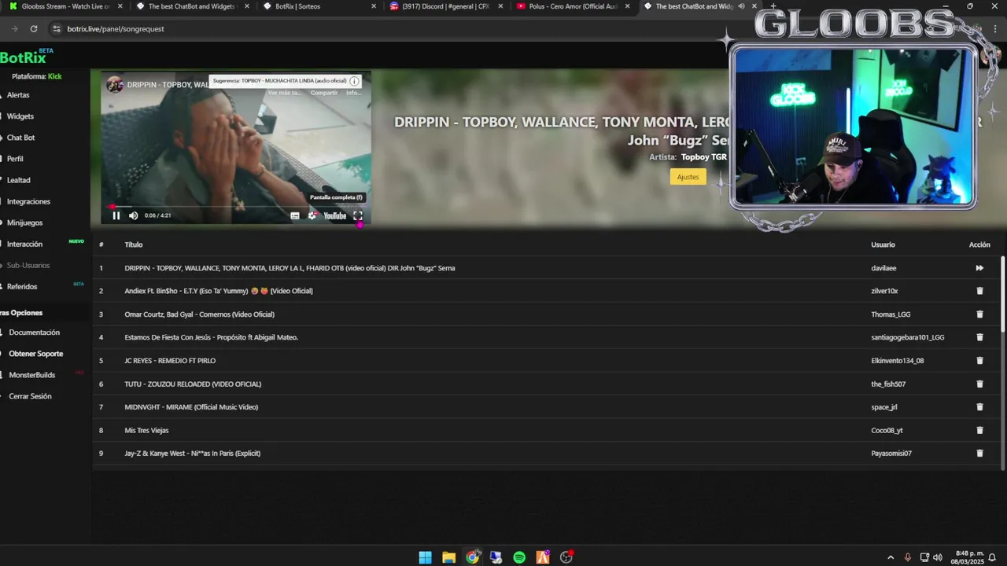Switch to the Discord #general tab
This screenshot has width=1007, height=566.
tap(445, 6)
